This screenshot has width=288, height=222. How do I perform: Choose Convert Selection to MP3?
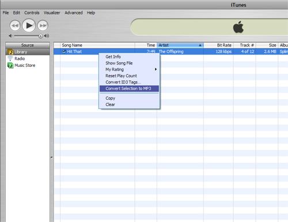[x=129, y=88]
